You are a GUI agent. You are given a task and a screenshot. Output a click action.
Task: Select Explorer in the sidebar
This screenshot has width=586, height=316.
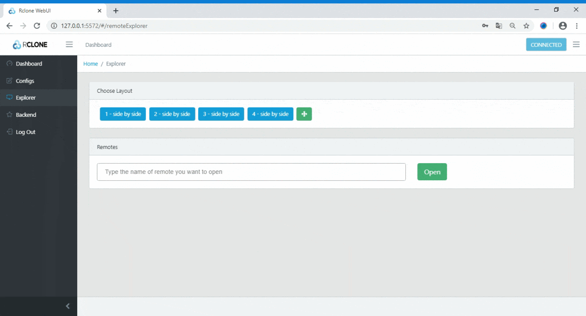pos(39,98)
